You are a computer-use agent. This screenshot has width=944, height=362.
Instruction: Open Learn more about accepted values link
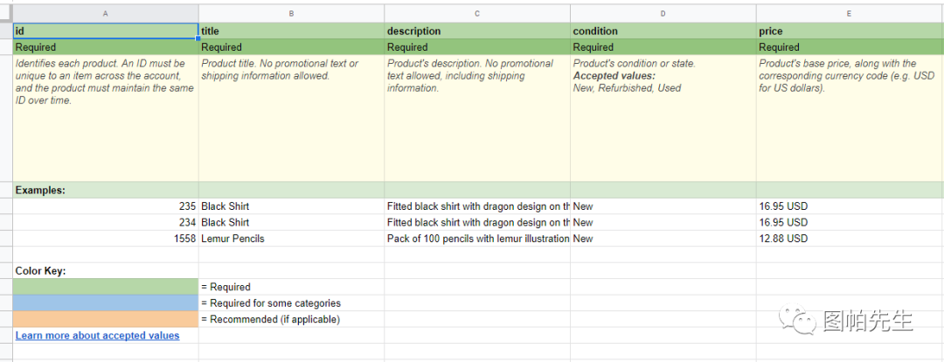pyautogui.click(x=98, y=336)
